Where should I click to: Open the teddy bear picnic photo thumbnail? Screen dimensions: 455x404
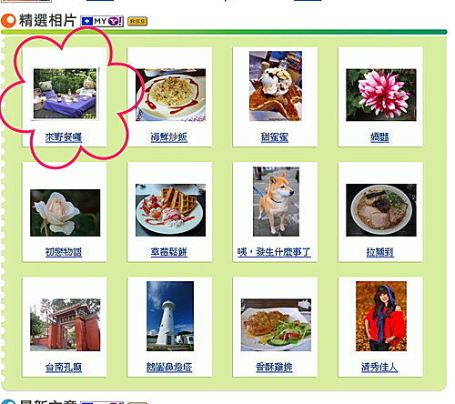pos(66,94)
